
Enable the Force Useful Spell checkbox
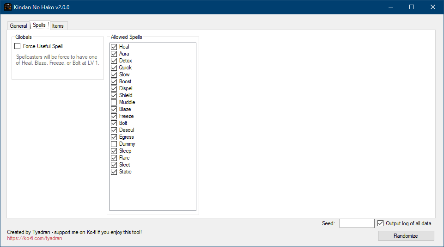point(18,46)
